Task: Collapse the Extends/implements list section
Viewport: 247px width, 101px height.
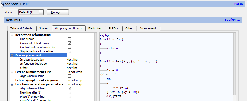Action: pos(12,72)
